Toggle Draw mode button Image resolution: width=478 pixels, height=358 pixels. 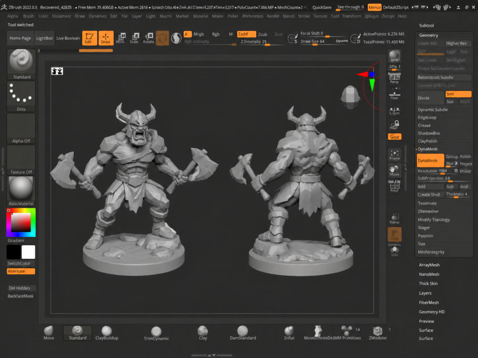(106, 38)
